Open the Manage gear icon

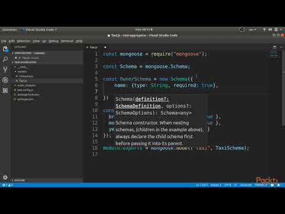tap(5, 177)
